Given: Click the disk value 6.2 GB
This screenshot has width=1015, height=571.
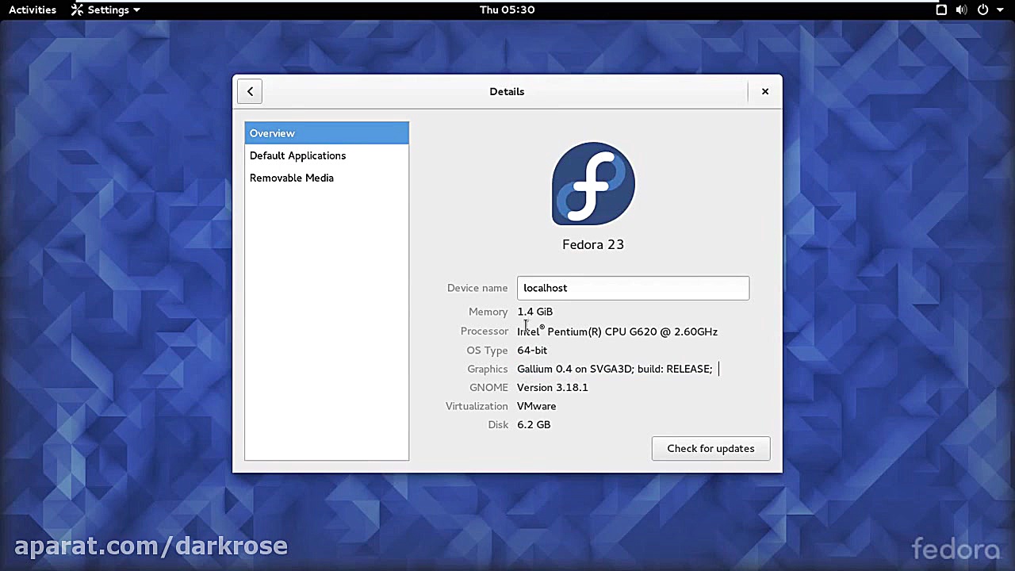Looking at the screenshot, I should pos(534,424).
